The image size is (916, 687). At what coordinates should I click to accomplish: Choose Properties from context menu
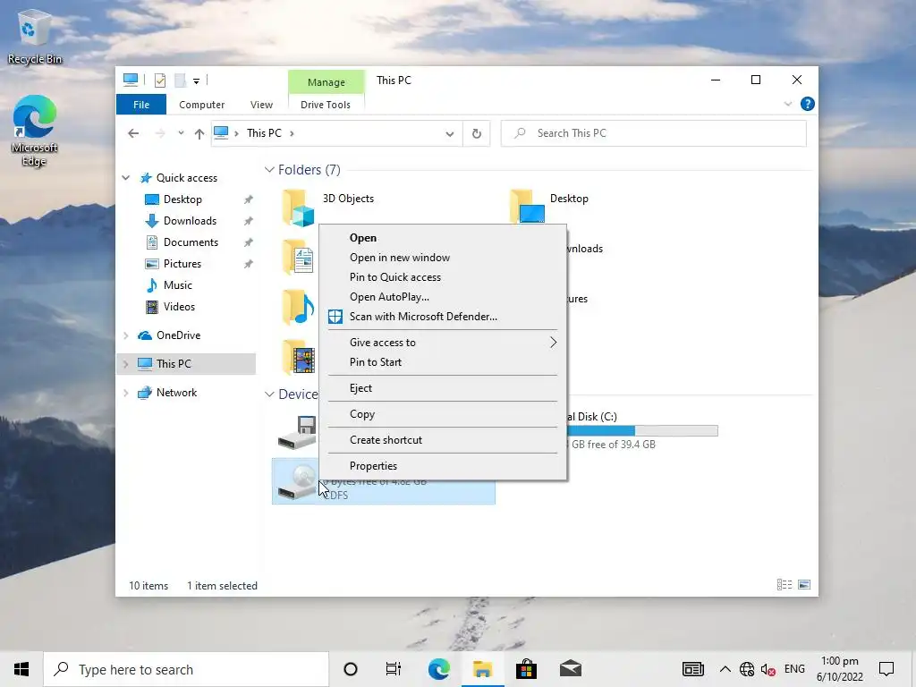point(442,465)
